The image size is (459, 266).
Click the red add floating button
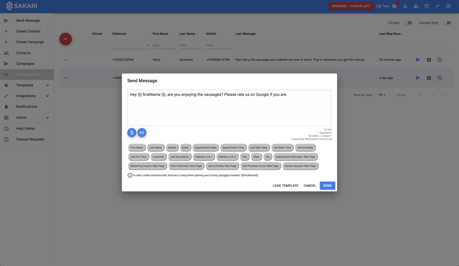point(66,39)
